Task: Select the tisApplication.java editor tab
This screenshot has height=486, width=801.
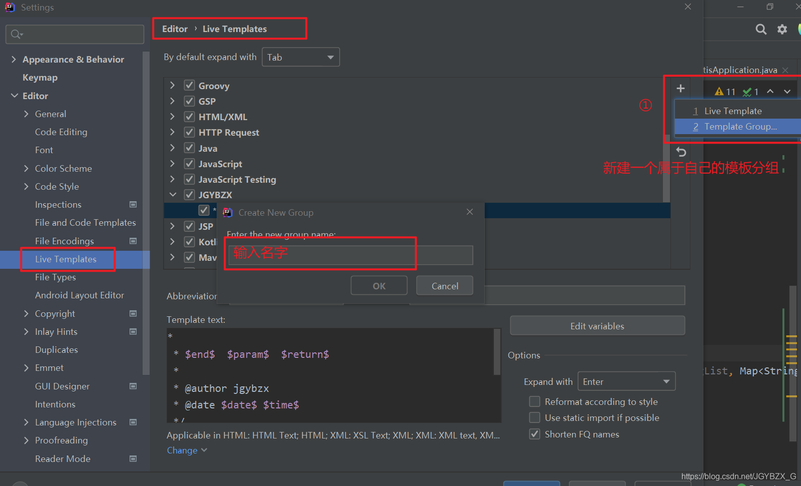Action: click(740, 70)
